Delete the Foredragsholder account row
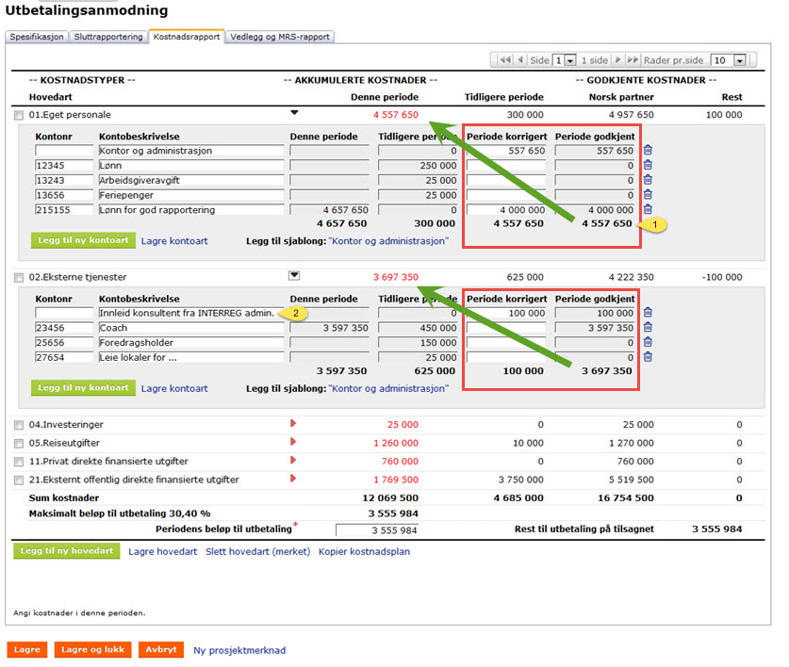Viewport: 789px width, 667px height. pyautogui.click(x=648, y=342)
